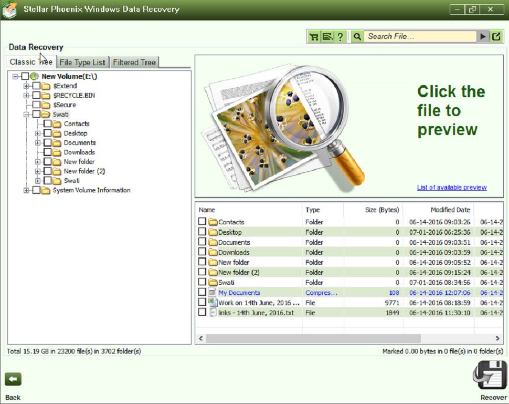
Task: Click the scrollbar right arrow
Action: tap(497, 338)
